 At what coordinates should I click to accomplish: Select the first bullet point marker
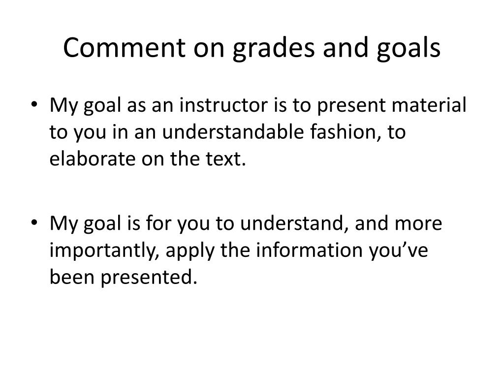tap(34, 104)
